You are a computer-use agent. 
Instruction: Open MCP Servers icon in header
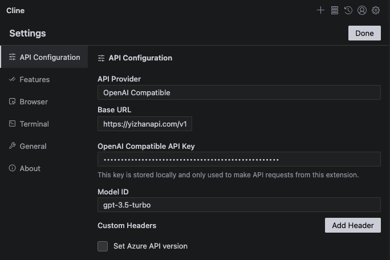click(335, 10)
